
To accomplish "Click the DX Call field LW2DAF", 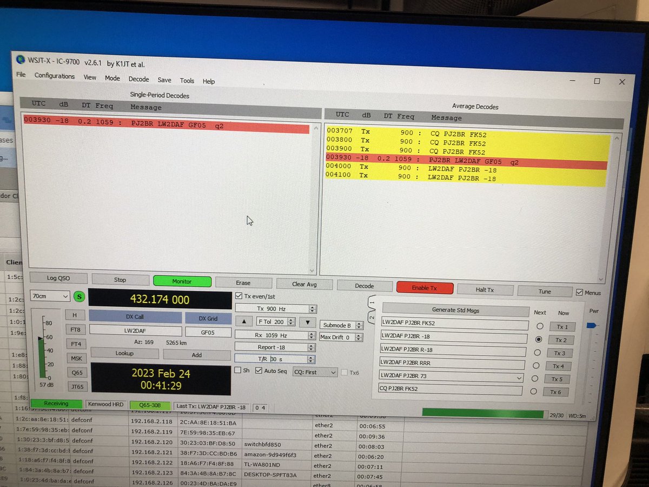I will (x=135, y=330).
